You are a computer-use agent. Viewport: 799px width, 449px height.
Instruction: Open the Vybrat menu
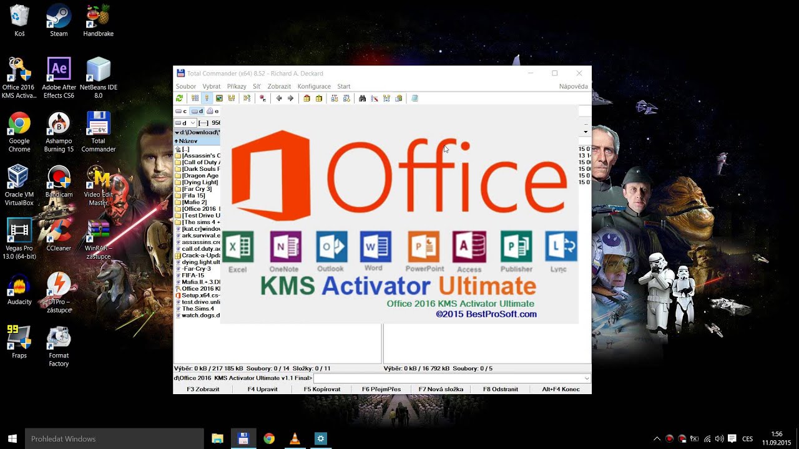tap(212, 87)
